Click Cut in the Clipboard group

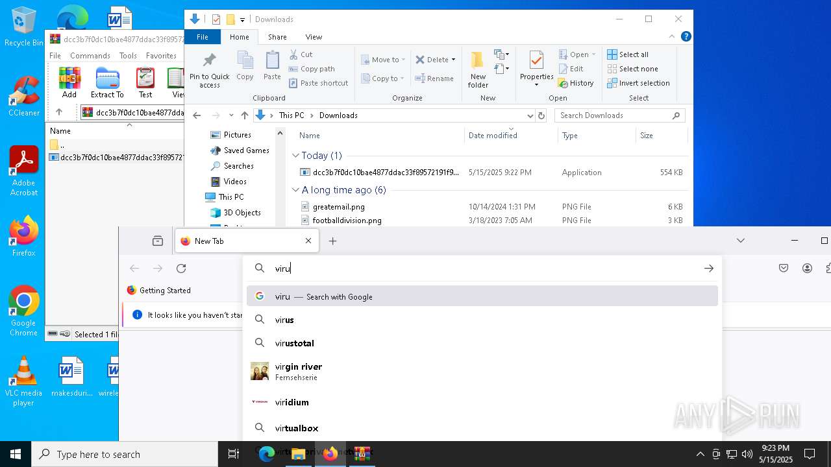(301, 54)
